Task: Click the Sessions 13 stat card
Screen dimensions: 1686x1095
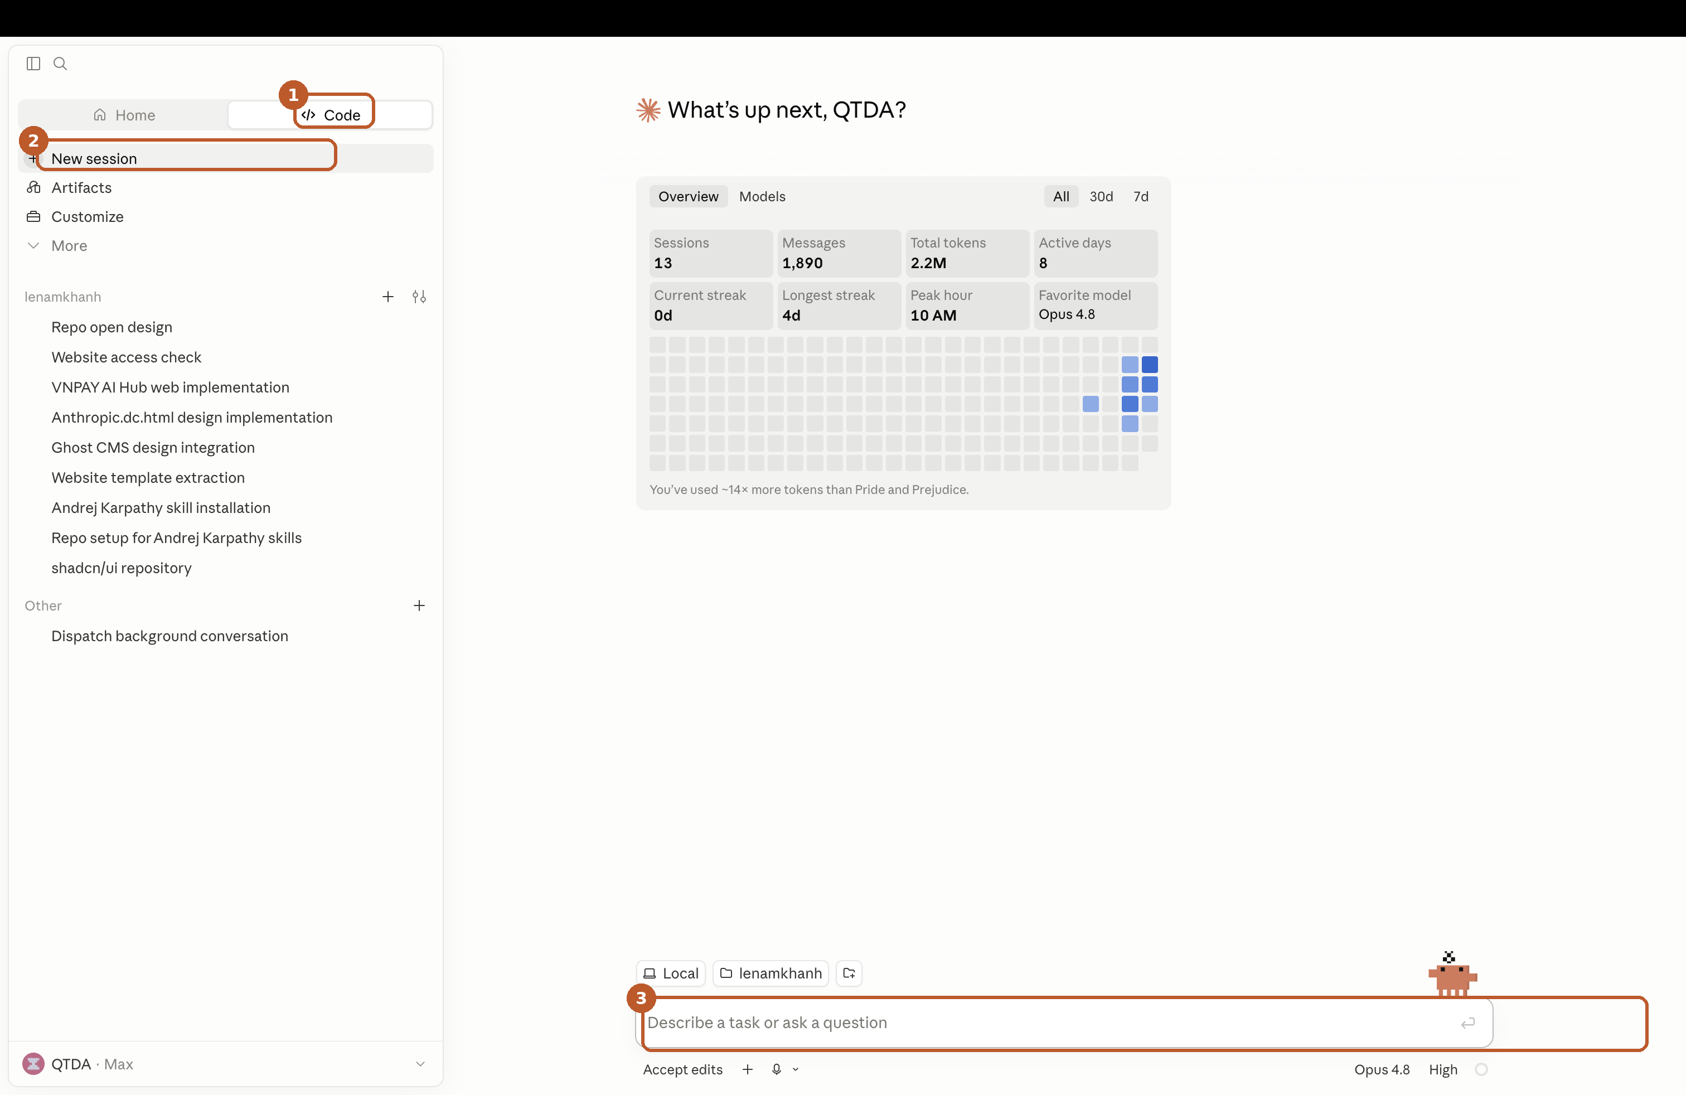Action: 710,253
